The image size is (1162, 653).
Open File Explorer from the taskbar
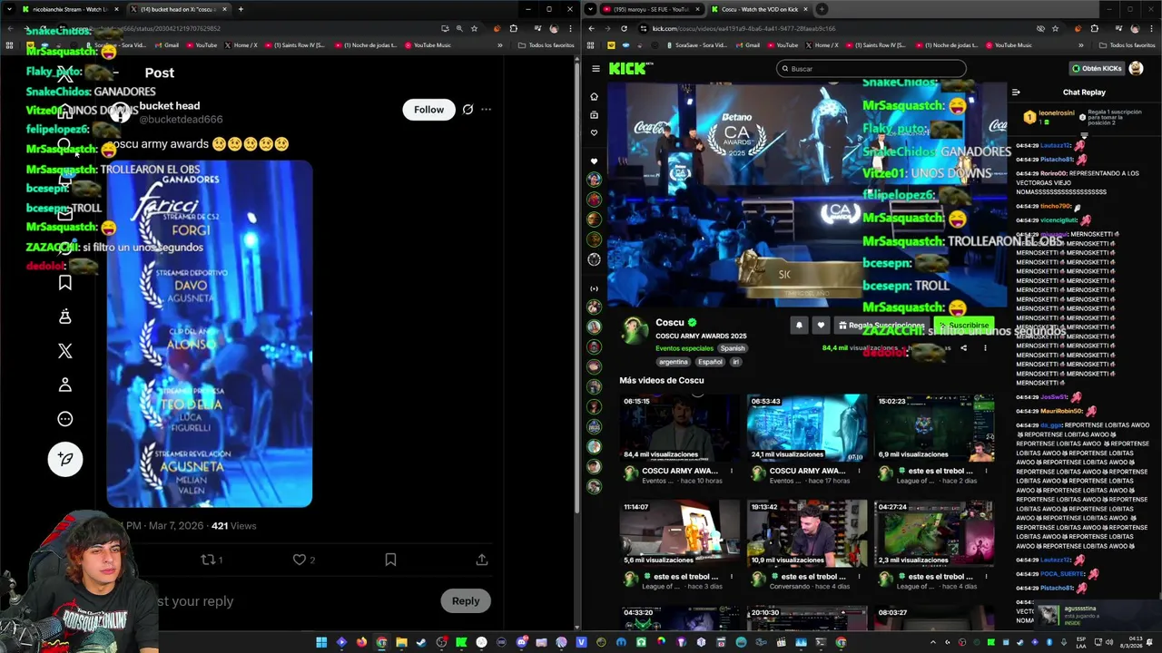tap(401, 642)
